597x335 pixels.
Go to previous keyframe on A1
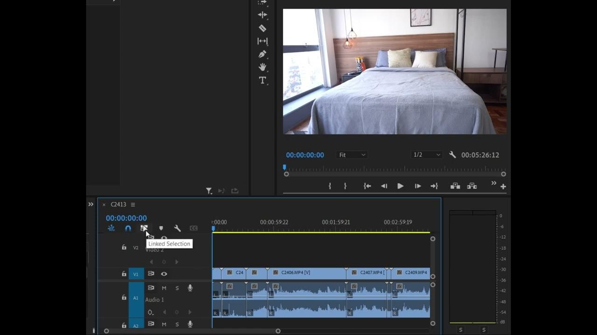pos(164,312)
